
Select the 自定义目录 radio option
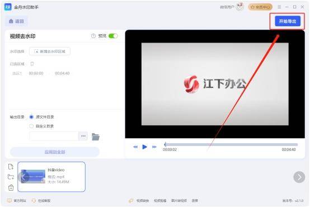31,126
